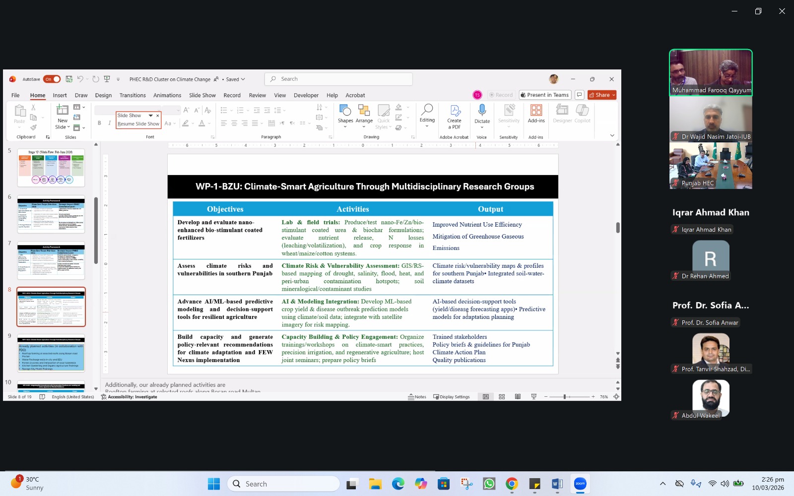Image resolution: width=794 pixels, height=496 pixels.
Task: Select slide 9 thumbnail
Action: point(51,353)
